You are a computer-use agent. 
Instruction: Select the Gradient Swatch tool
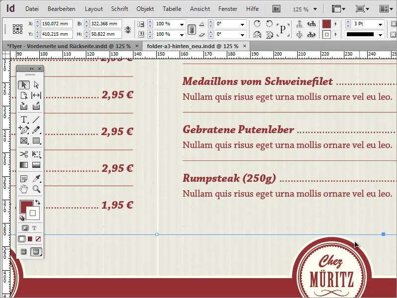(24, 165)
